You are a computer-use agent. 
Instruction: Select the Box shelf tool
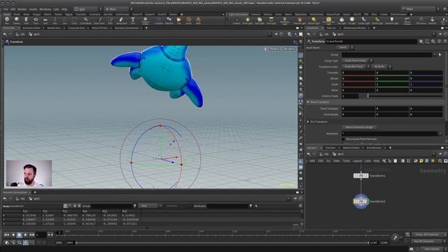[x=7, y=20]
